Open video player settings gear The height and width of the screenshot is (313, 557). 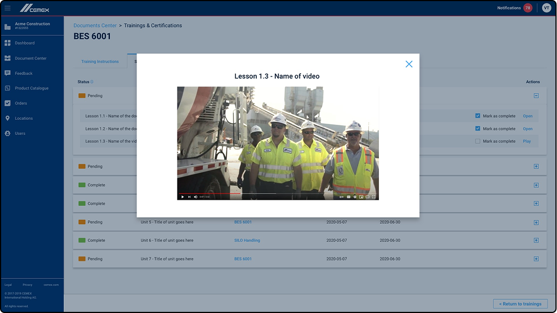355,197
